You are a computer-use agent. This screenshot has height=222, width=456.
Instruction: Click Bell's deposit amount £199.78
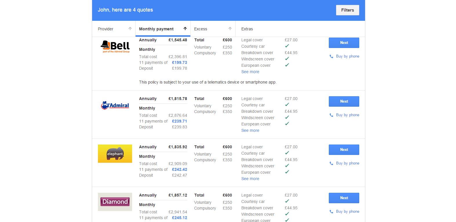click(180, 68)
